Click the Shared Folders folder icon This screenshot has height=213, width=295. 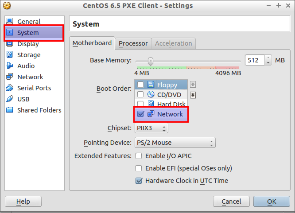tap(10, 110)
